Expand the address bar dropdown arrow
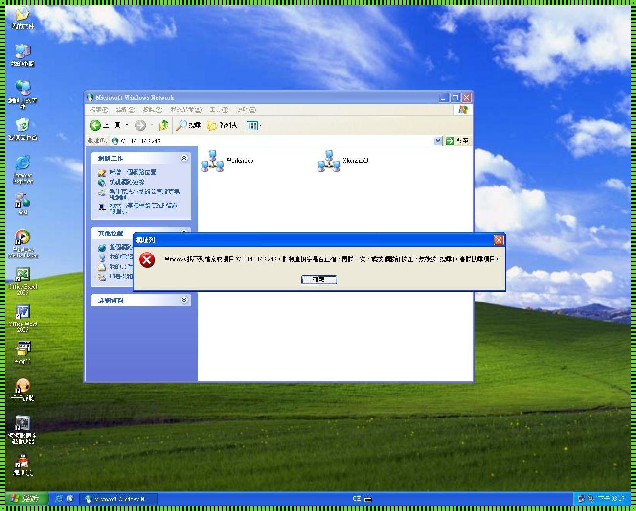 [438, 141]
